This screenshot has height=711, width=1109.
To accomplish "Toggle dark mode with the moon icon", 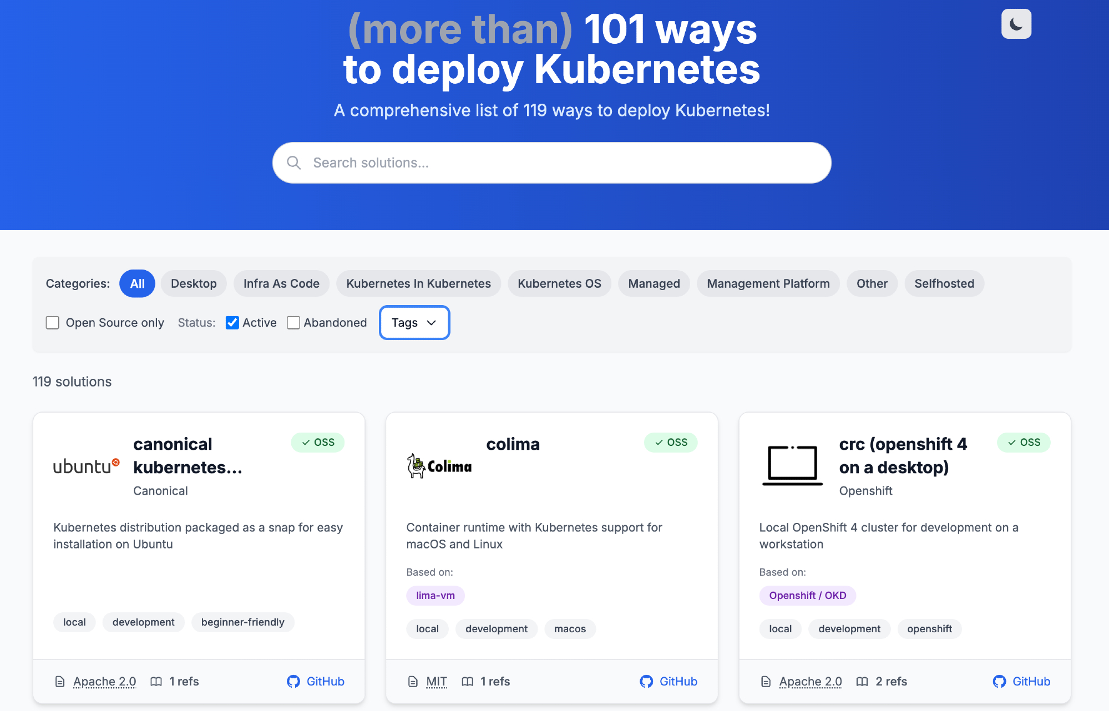I will tap(1016, 24).
